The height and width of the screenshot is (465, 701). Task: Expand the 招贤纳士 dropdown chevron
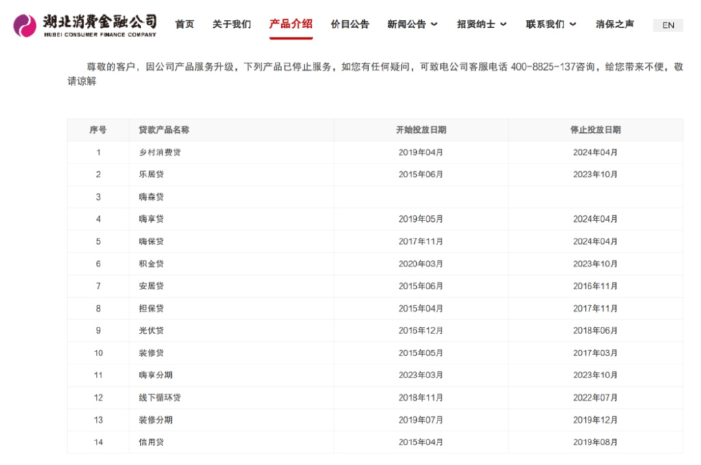(x=503, y=25)
